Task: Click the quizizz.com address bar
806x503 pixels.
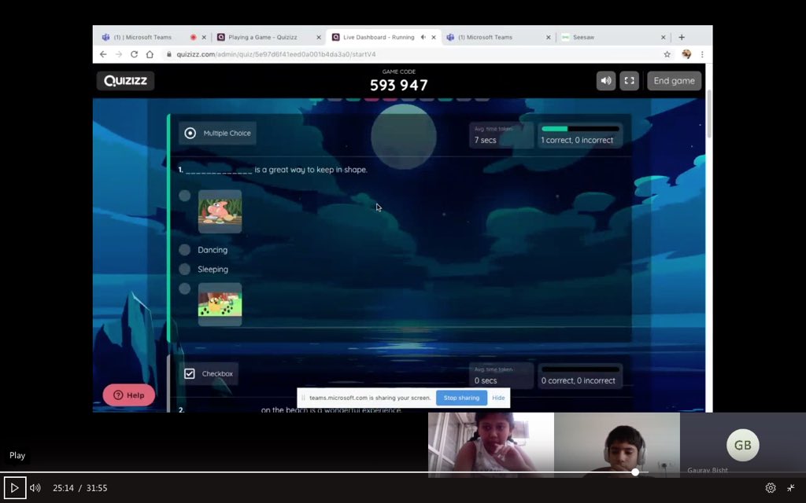Action: click(411, 54)
